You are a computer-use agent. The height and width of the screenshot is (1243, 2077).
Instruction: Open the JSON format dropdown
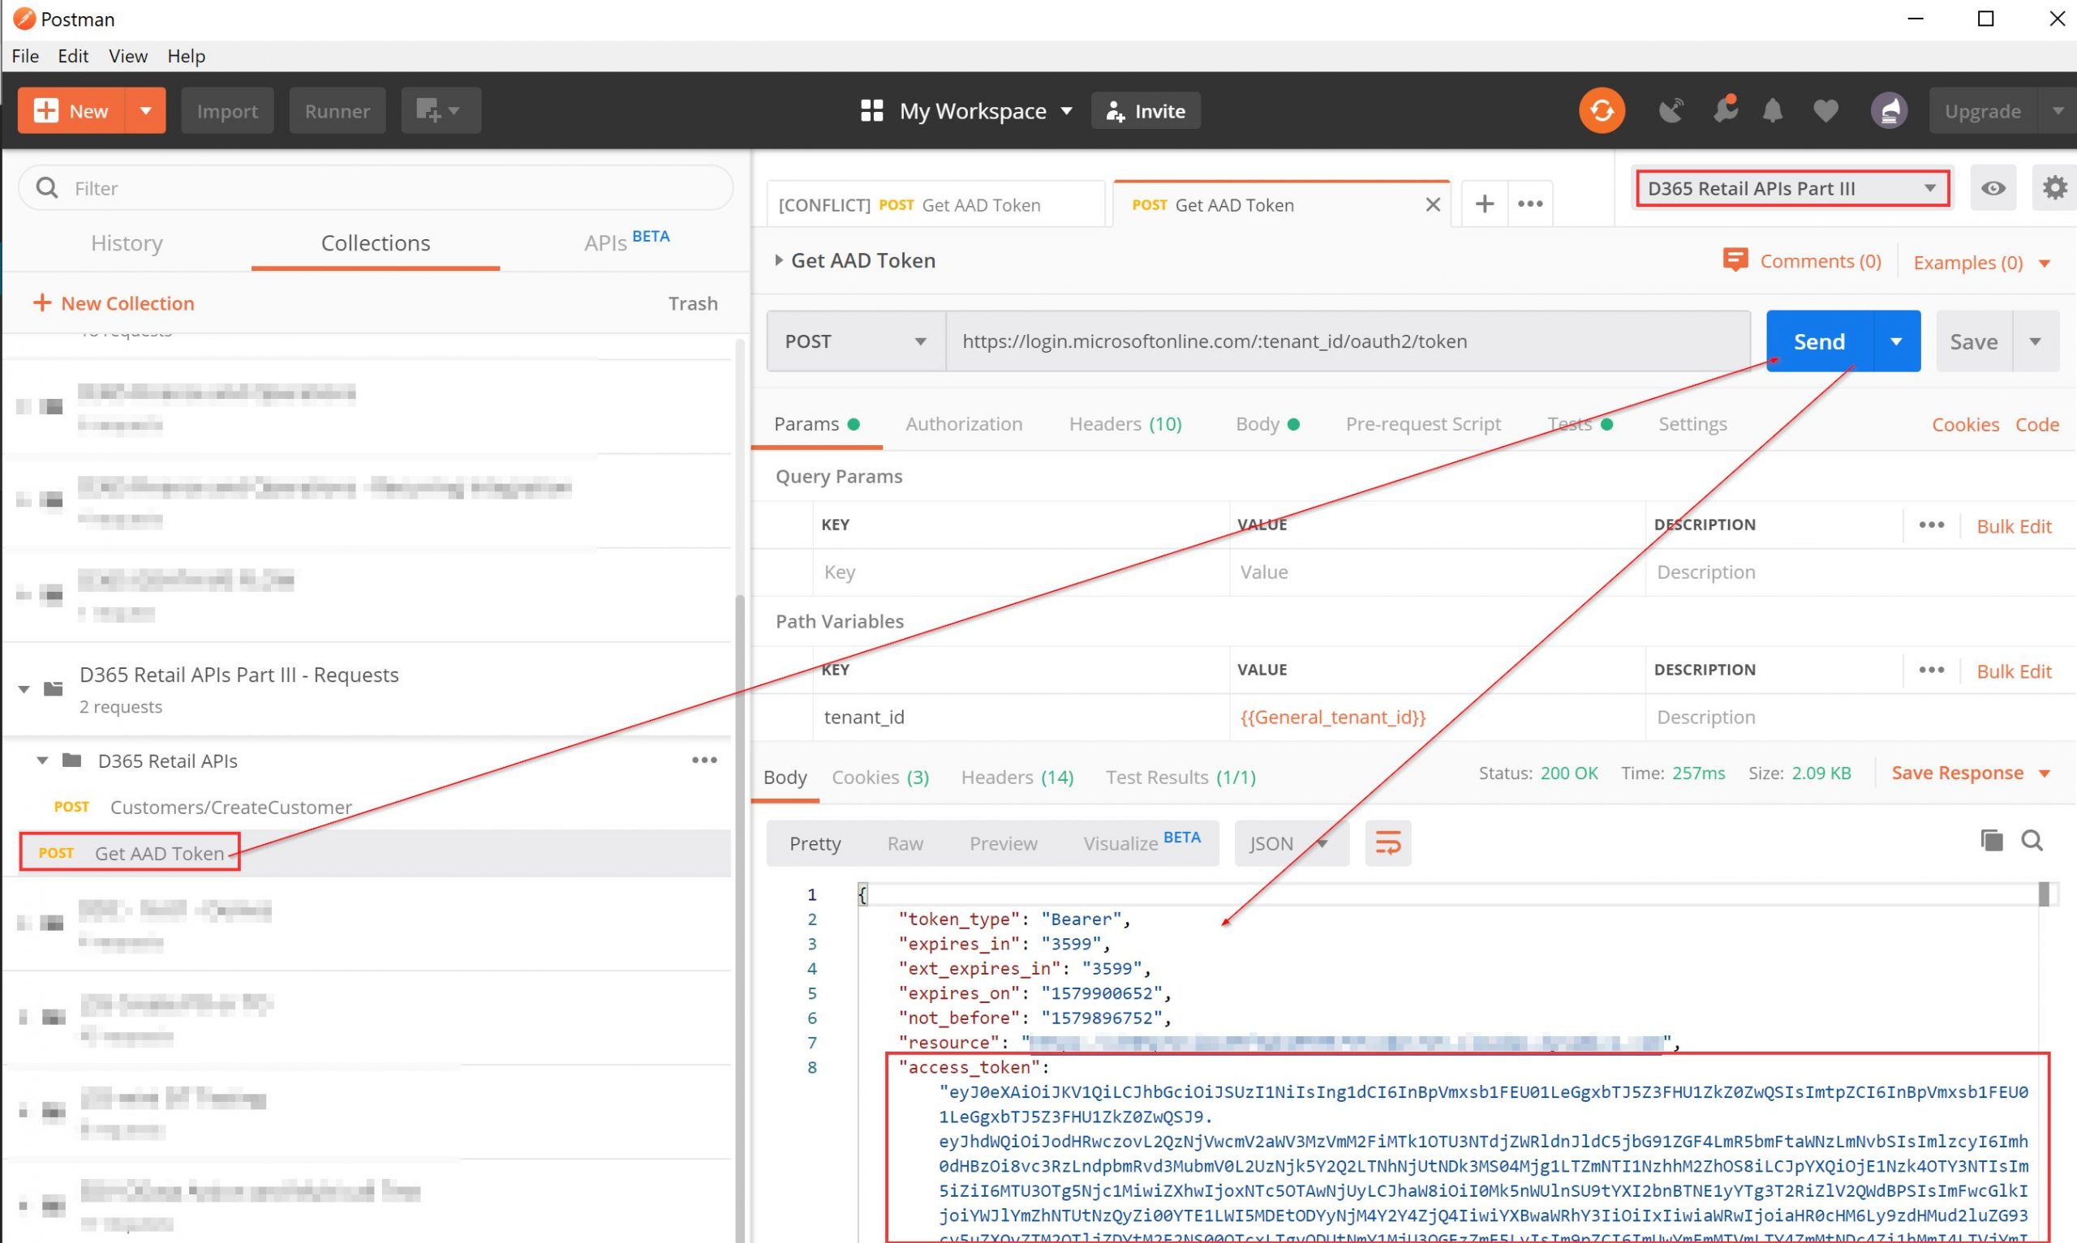tap(1290, 842)
